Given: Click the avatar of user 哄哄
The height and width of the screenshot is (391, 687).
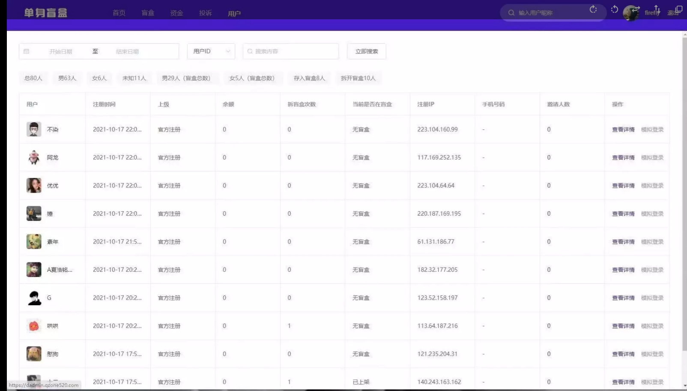Looking at the screenshot, I should click(x=34, y=326).
